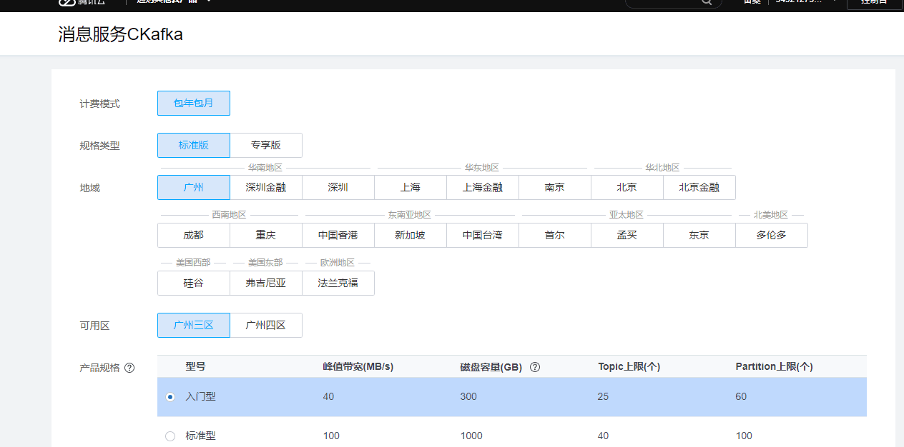The image size is (904, 447).
Task: Click the 规格类型 field label
Action: coord(100,146)
